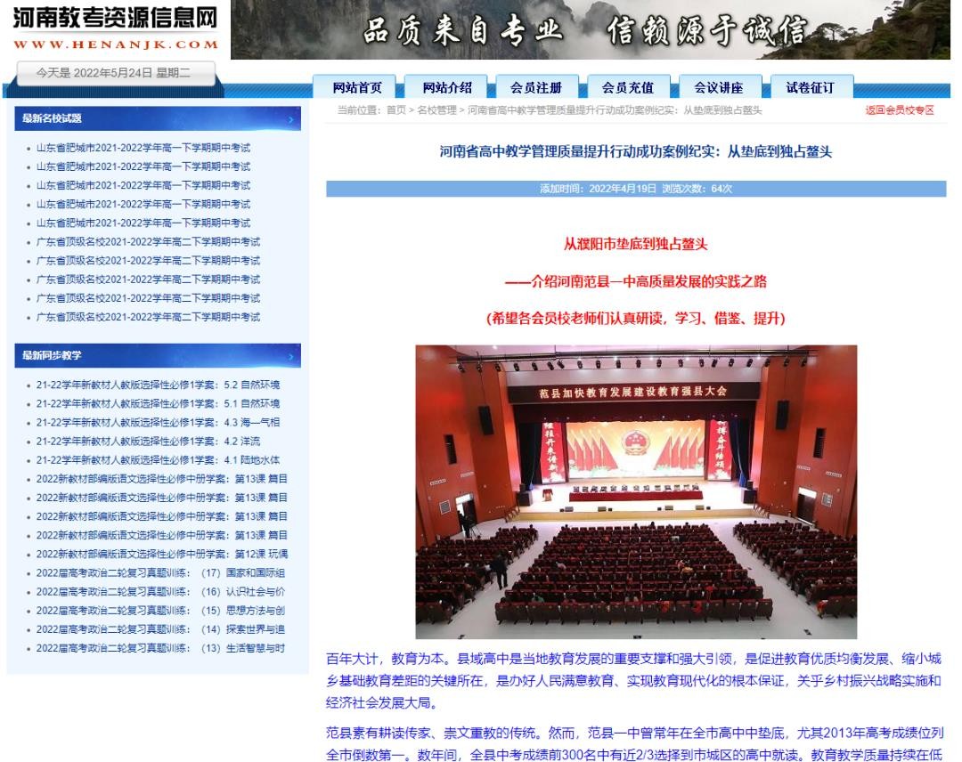Go to the 会员注册 tab

click(x=536, y=87)
